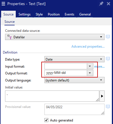Click the more... link beside Input format

coord(100,67)
